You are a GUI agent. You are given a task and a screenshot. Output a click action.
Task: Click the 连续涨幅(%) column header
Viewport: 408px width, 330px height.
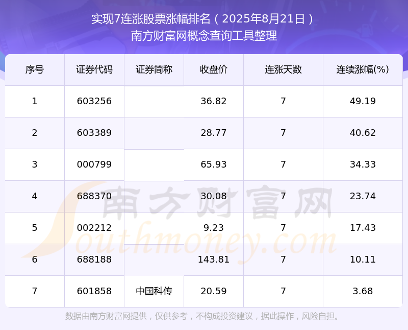click(363, 69)
